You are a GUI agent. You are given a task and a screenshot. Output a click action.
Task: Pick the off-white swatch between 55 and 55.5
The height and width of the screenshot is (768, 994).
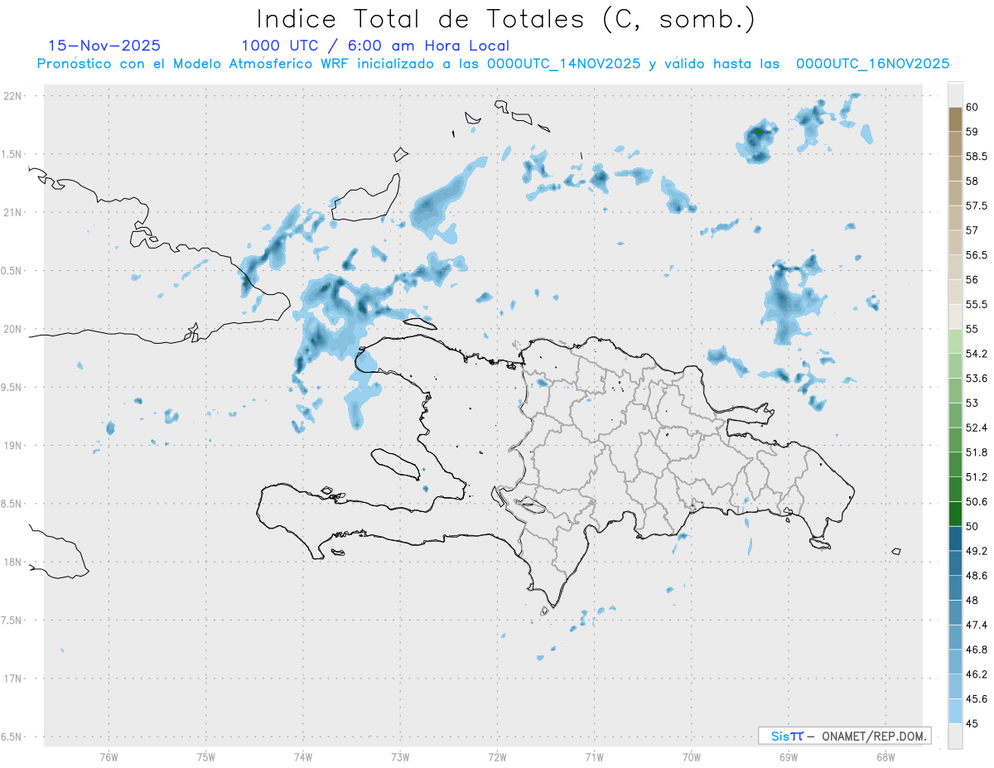pos(955,316)
